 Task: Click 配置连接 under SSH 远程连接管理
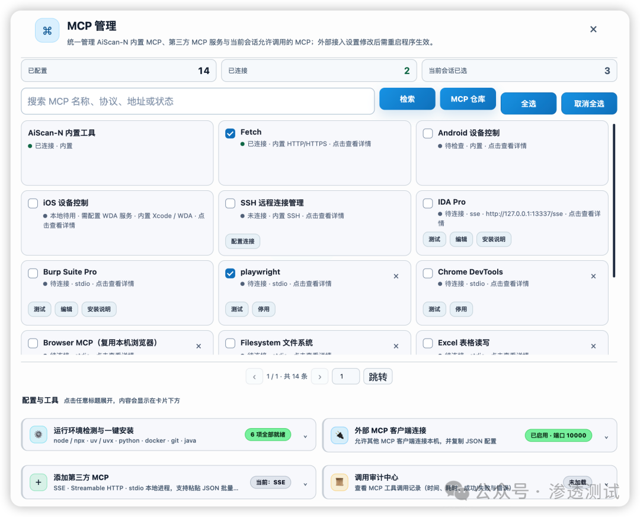(x=243, y=241)
